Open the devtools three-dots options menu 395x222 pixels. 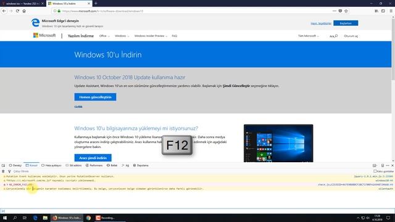click(x=388, y=165)
